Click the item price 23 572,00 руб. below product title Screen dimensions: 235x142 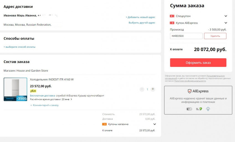[41, 86]
